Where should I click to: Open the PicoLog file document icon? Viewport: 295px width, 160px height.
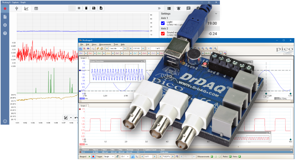(x=5, y=17)
